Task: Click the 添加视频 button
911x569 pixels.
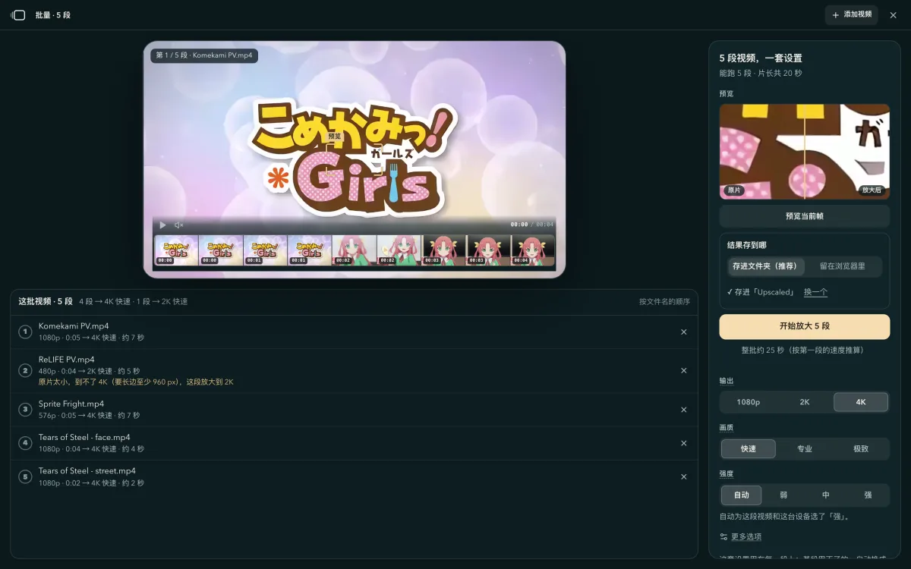Action: pyautogui.click(x=852, y=15)
